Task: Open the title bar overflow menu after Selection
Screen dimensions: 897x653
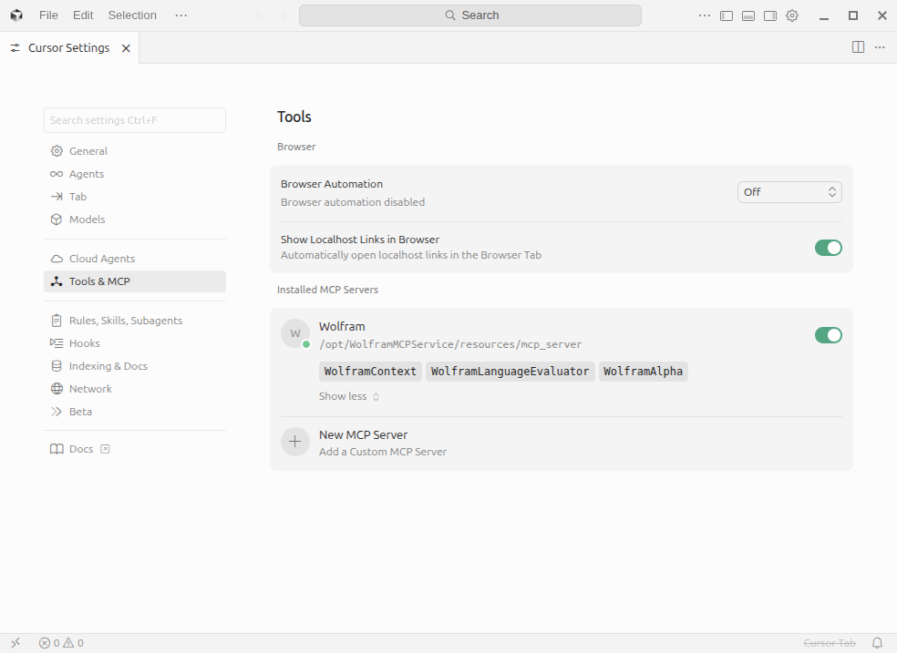Action: click(180, 15)
